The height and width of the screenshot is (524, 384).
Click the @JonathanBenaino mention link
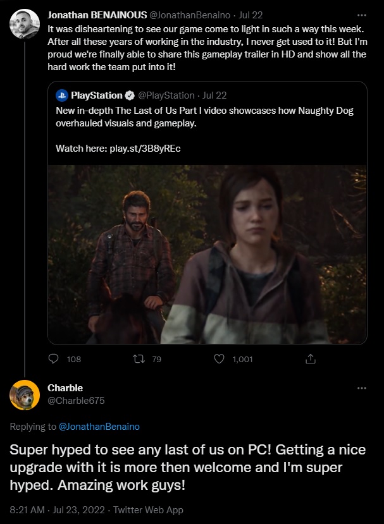point(99,427)
